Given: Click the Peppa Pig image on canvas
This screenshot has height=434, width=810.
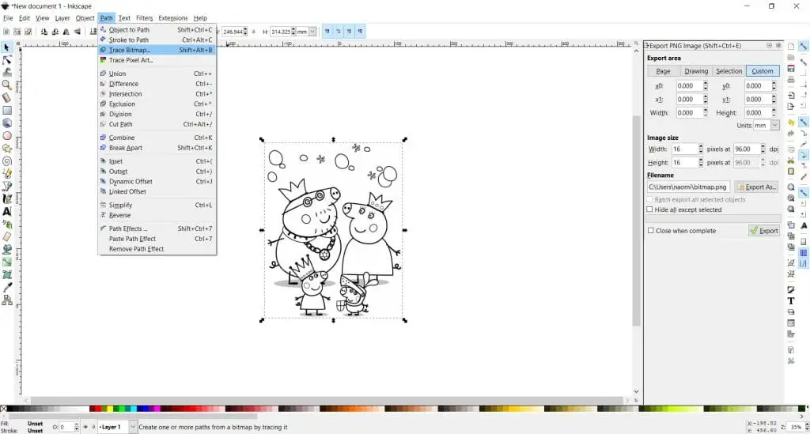Looking at the screenshot, I should pos(333,230).
